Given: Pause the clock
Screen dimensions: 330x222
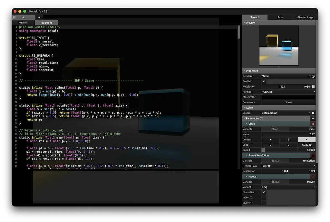Looking at the screenshot, I should tap(288, 140).
